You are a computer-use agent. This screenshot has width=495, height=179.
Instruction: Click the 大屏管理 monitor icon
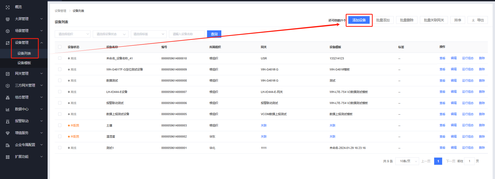point(8,19)
